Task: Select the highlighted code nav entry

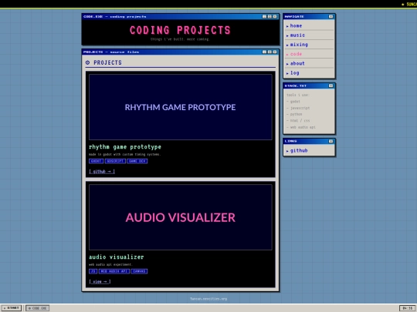Action: coord(296,54)
